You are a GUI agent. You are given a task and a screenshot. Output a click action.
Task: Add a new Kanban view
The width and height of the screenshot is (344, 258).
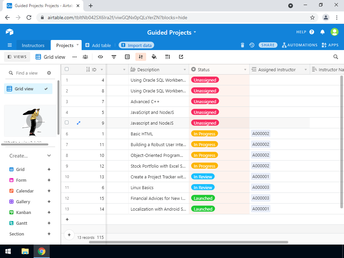(49, 212)
